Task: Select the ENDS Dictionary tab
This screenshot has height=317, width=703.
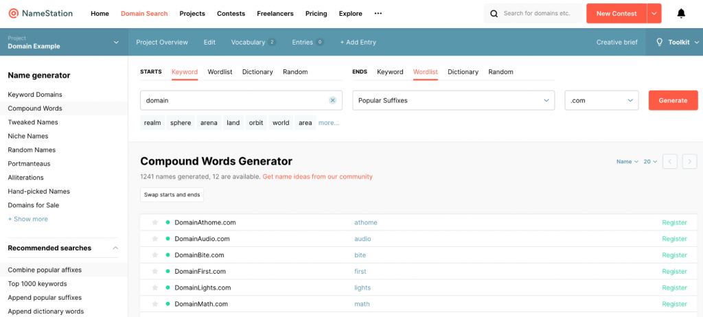Action: tap(463, 72)
